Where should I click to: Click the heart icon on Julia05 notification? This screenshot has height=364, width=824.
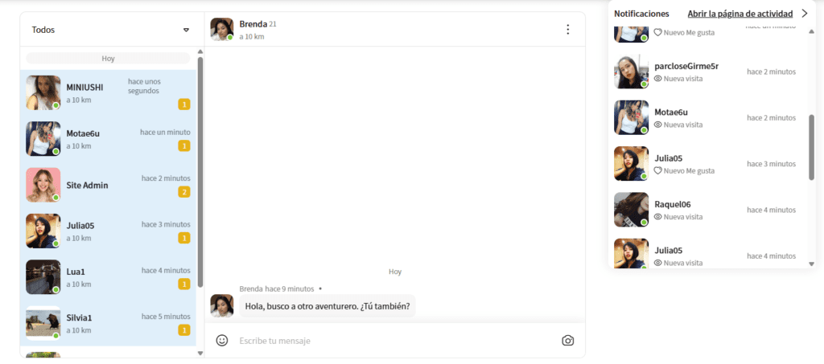pyautogui.click(x=657, y=171)
